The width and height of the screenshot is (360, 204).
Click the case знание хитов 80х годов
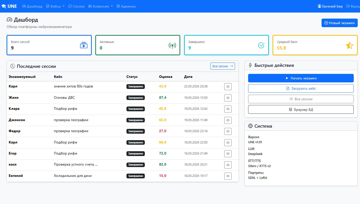[73, 86]
